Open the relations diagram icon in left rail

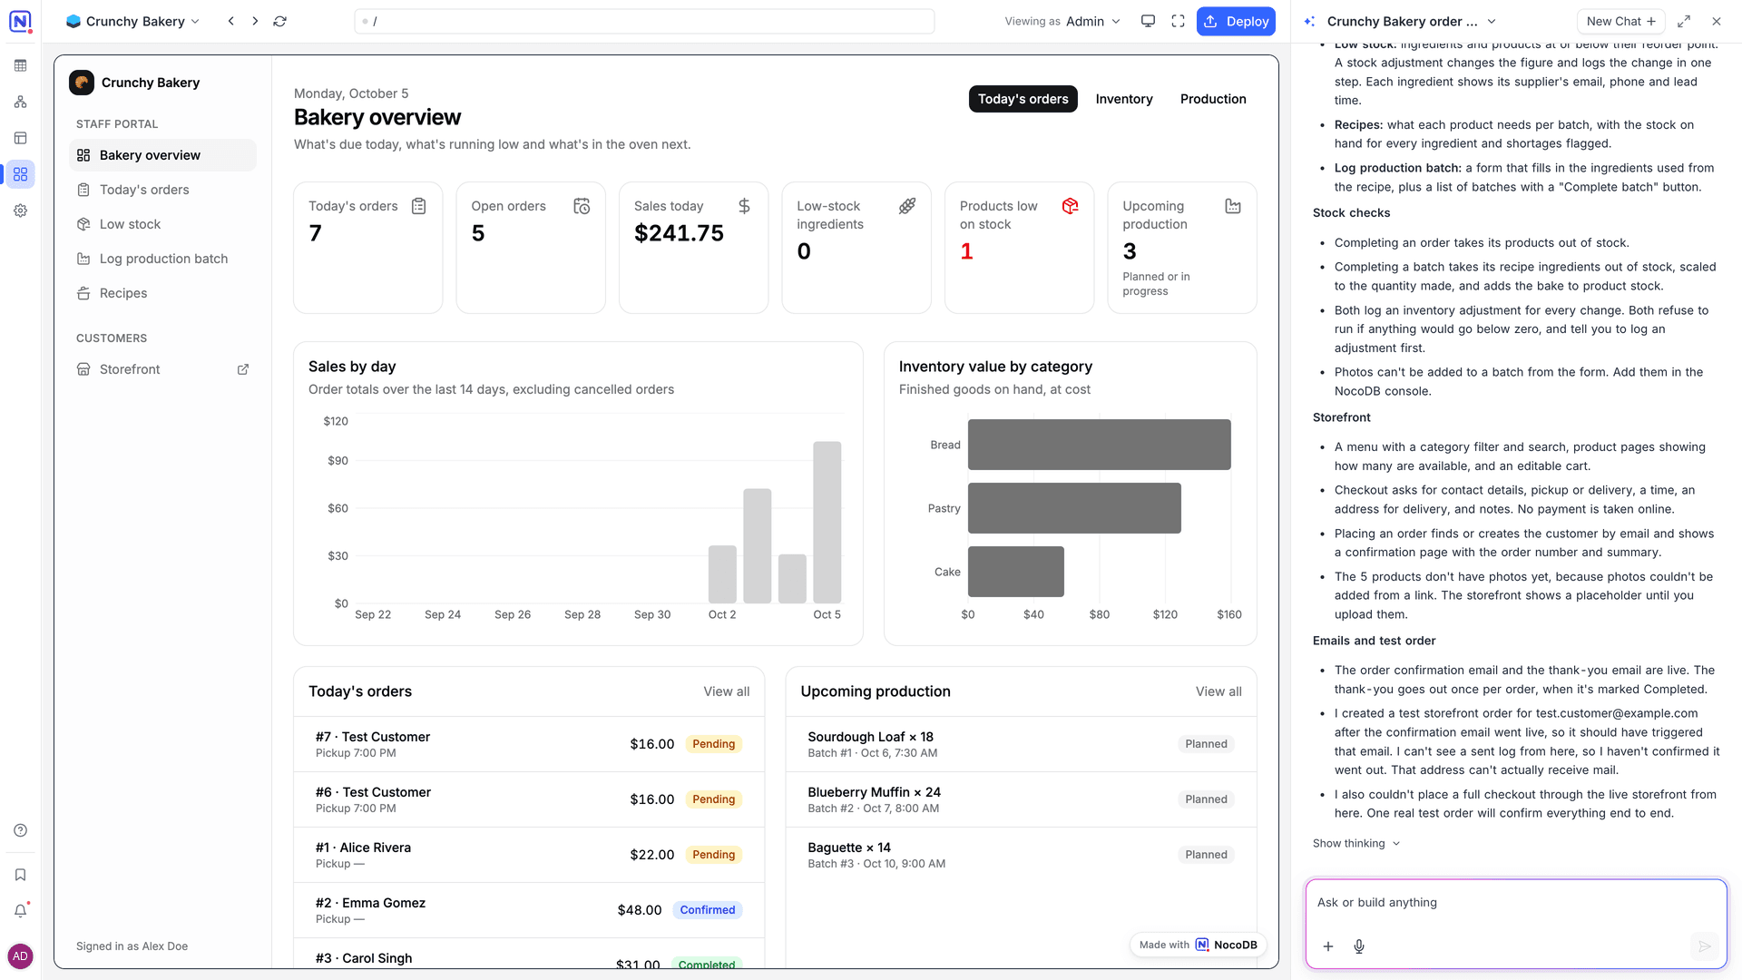pos(20,102)
